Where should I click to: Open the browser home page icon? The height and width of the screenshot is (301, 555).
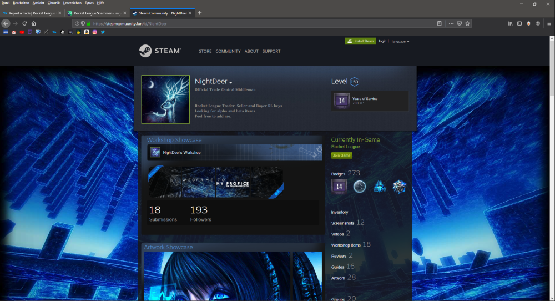(34, 23)
